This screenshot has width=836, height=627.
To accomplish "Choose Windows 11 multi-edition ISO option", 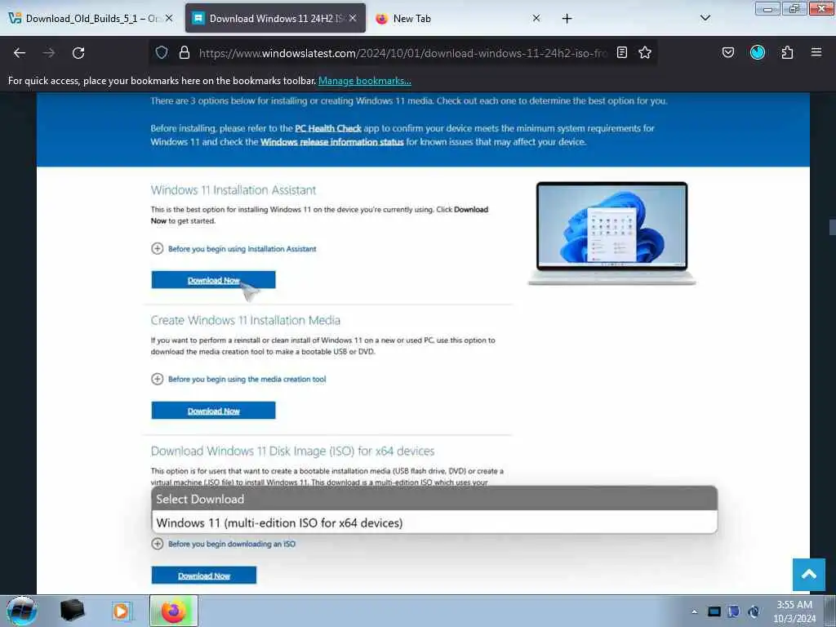I will 434,522.
